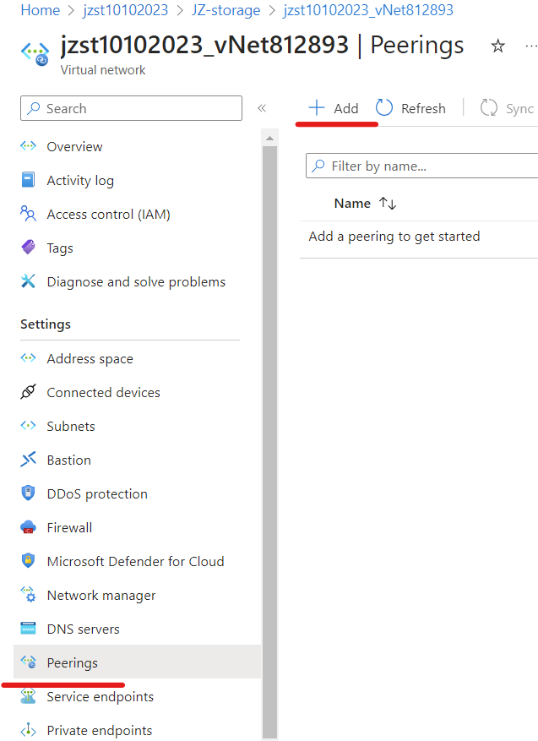The width and height of the screenshot is (538, 741).
Task: Click the Name column header
Action: (352, 204)
